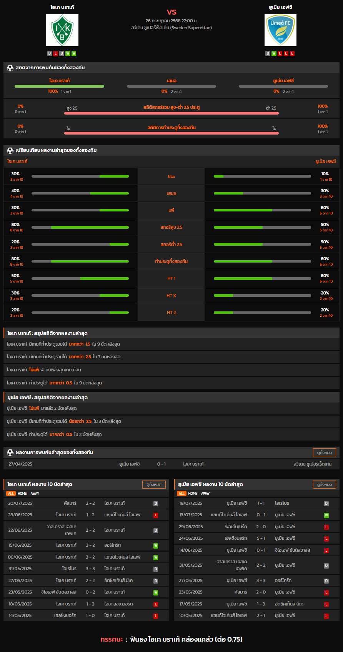The height and width of the screenshot is (652, 343).
Task: Select ALL tab in Umeå FC last 10 matches
Action: tap(181, 494)
